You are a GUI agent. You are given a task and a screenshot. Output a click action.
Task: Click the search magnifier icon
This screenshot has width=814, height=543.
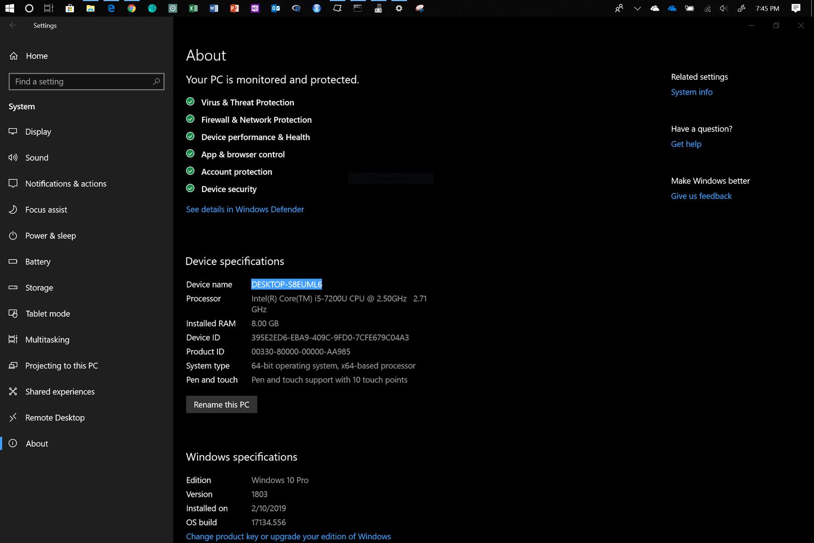pos(156,81)
